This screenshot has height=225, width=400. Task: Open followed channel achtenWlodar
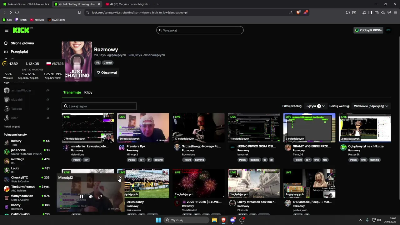click(x=27, y=90)
